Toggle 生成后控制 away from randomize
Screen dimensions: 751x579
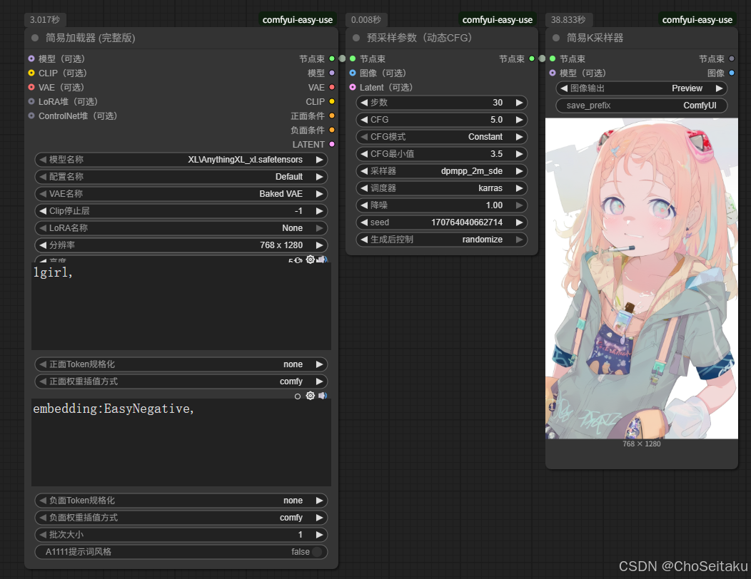(441, 240)
